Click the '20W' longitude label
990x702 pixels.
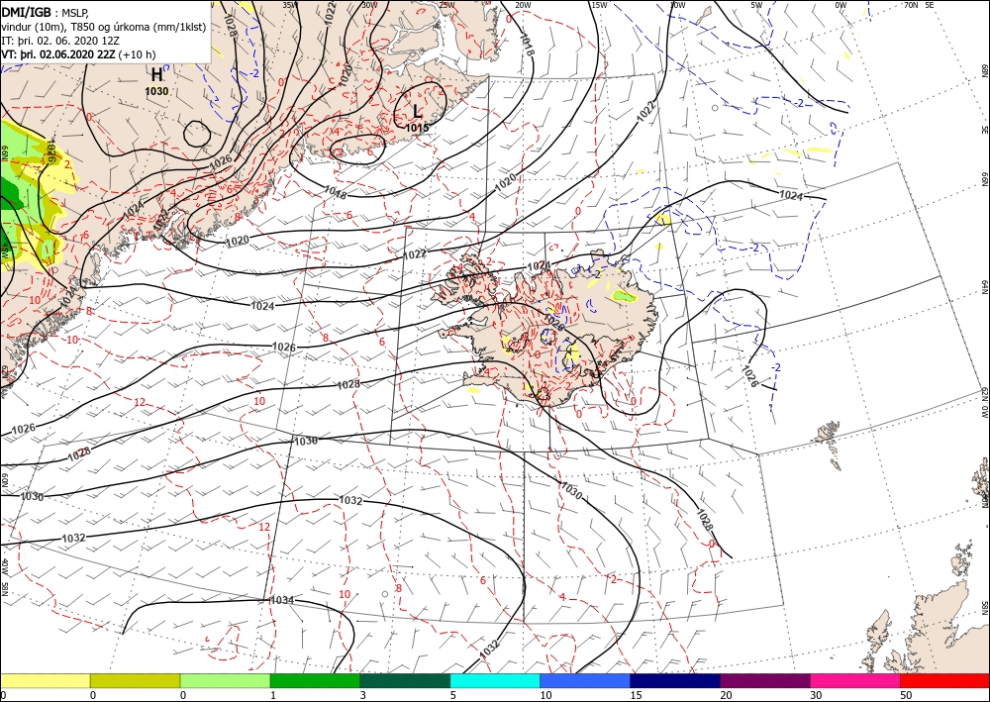[x=523, y=5]
